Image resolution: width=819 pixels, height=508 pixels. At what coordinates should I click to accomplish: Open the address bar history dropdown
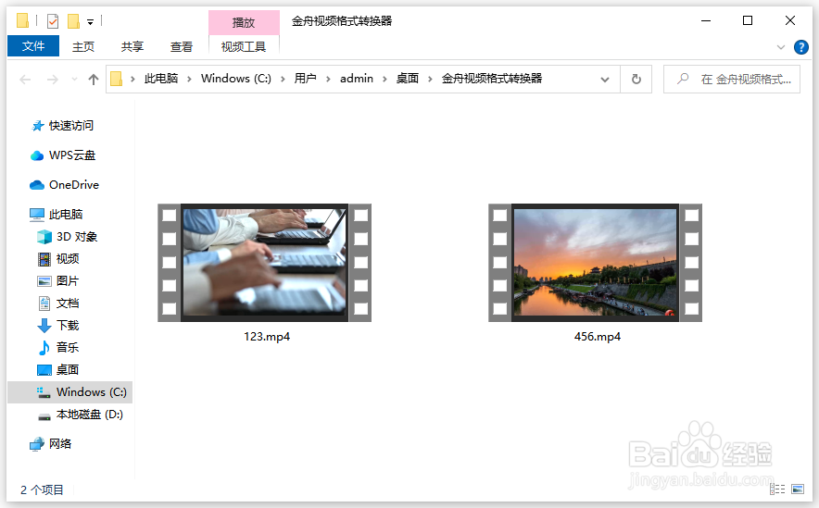tap(605, 80)
